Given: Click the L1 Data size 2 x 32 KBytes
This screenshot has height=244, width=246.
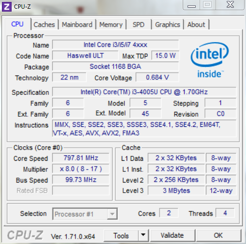Looking at the screenshot, I should pyautogui.click(x=176, y=158).
